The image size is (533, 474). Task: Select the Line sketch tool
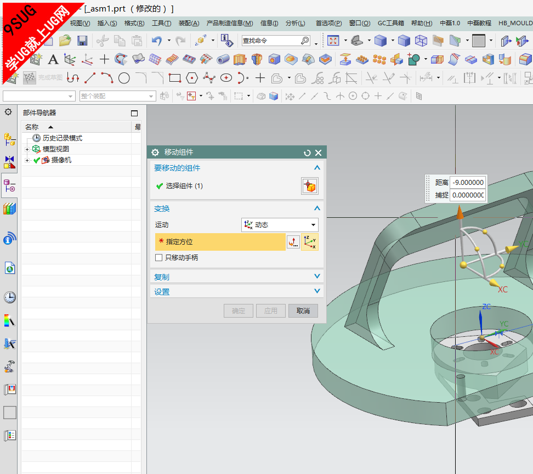coord(90,78)
